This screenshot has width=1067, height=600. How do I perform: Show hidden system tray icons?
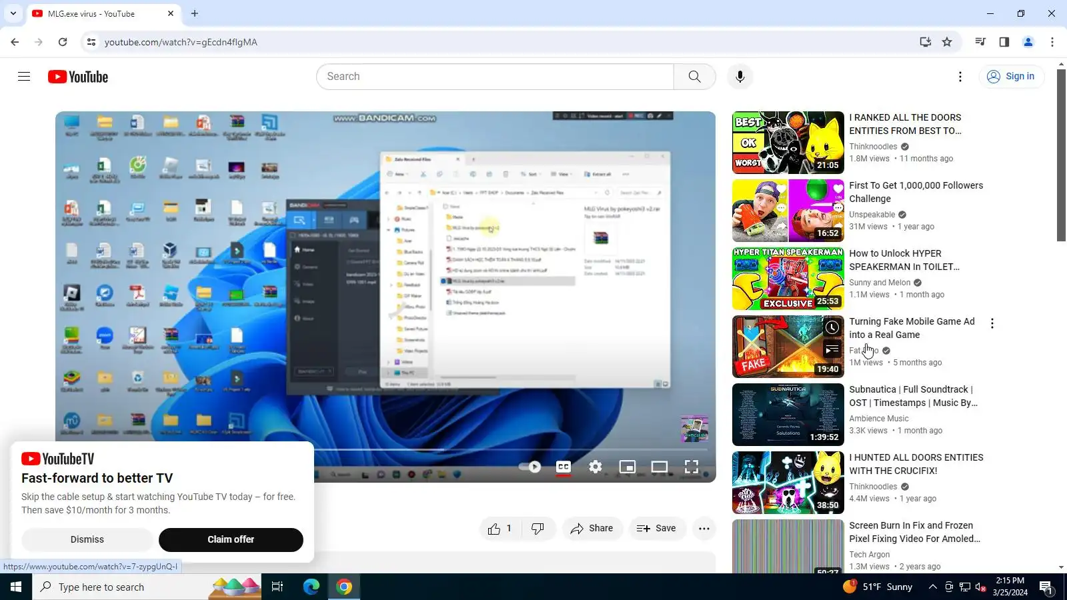(933, 587)
